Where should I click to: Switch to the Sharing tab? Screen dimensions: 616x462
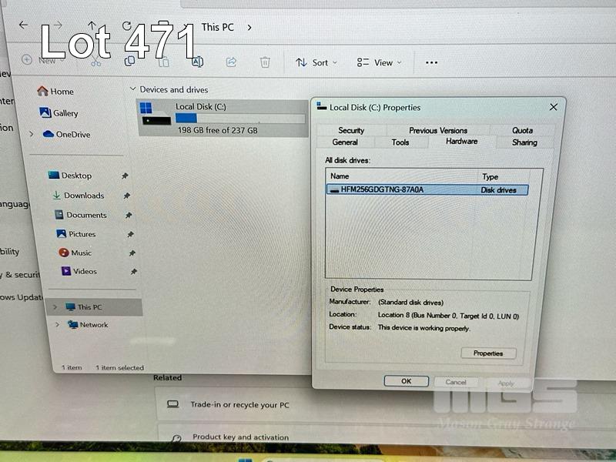click(x=524, y=142)
